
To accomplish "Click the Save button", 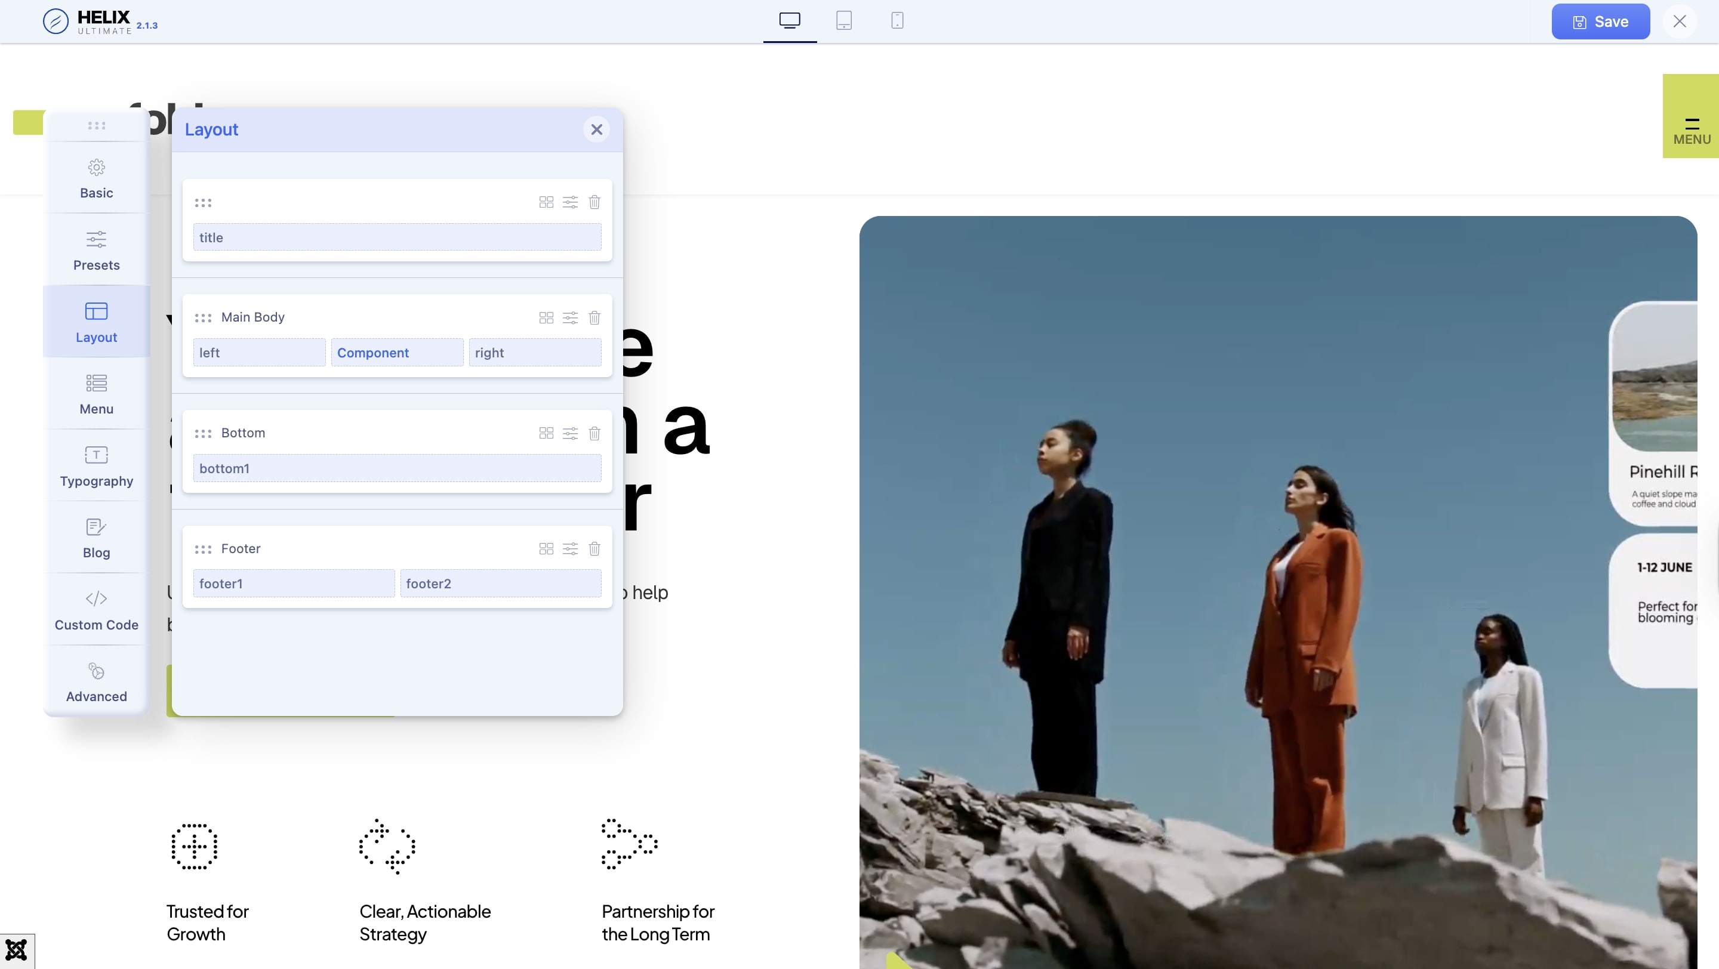I will point(1600,21).
